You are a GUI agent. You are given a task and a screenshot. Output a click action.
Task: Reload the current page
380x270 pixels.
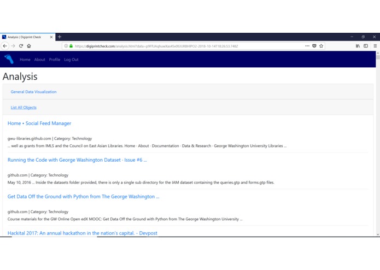coord(21,46)
